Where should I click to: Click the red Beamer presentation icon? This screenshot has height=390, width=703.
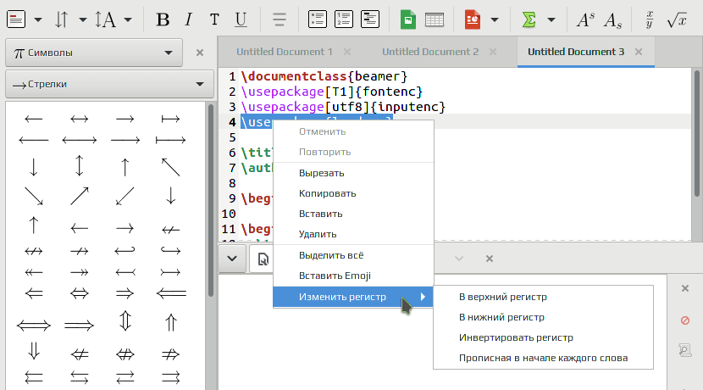(472, 19)
